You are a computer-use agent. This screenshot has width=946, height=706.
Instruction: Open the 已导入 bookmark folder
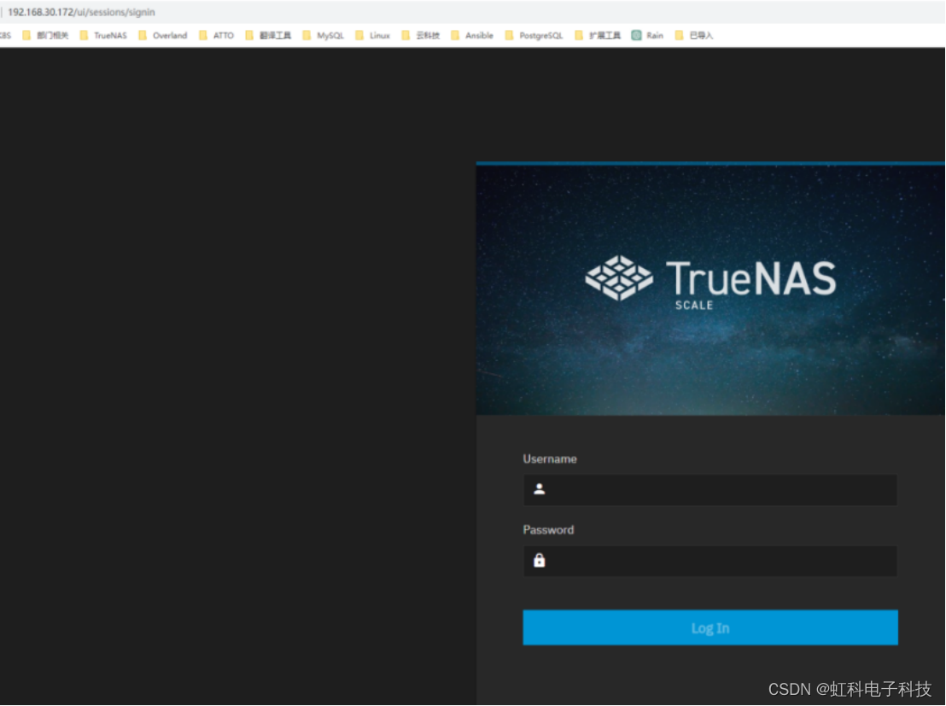[x=694, y=36]
